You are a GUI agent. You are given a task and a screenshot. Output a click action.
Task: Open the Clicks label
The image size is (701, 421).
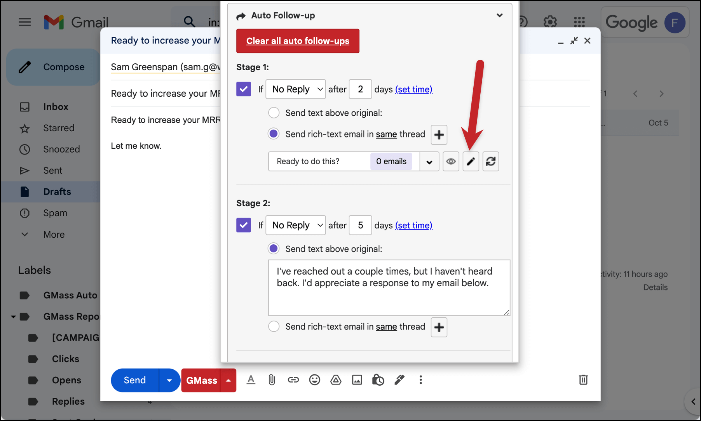(x=65, y=359)
